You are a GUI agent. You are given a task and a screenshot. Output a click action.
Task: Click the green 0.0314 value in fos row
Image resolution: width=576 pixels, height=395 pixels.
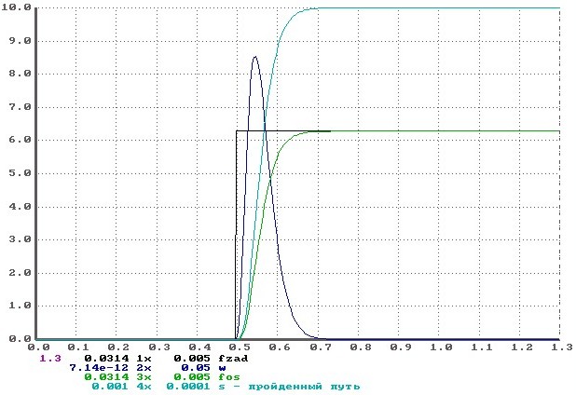pyautogui.click(x=106, y=377)
